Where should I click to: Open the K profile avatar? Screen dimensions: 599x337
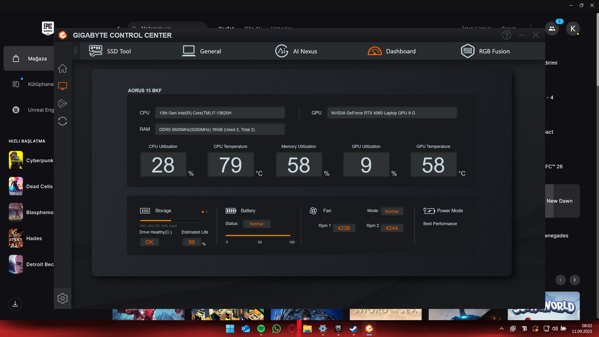(x=573, y=29)
